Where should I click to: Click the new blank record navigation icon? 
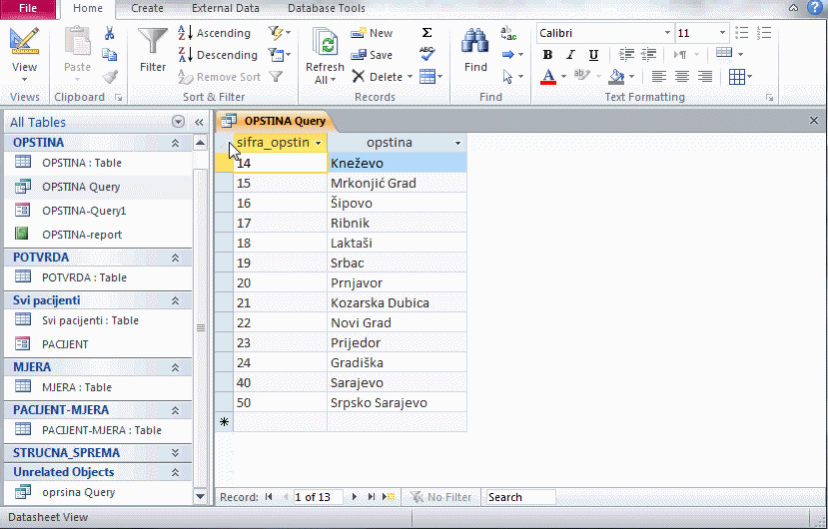(389, 497)
